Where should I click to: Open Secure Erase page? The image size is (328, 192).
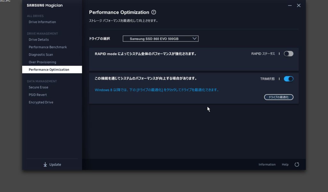coord(38,87)
